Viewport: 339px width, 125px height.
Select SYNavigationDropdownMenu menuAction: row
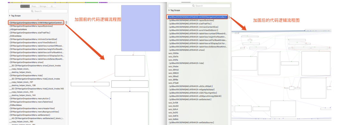coord(29,98)
